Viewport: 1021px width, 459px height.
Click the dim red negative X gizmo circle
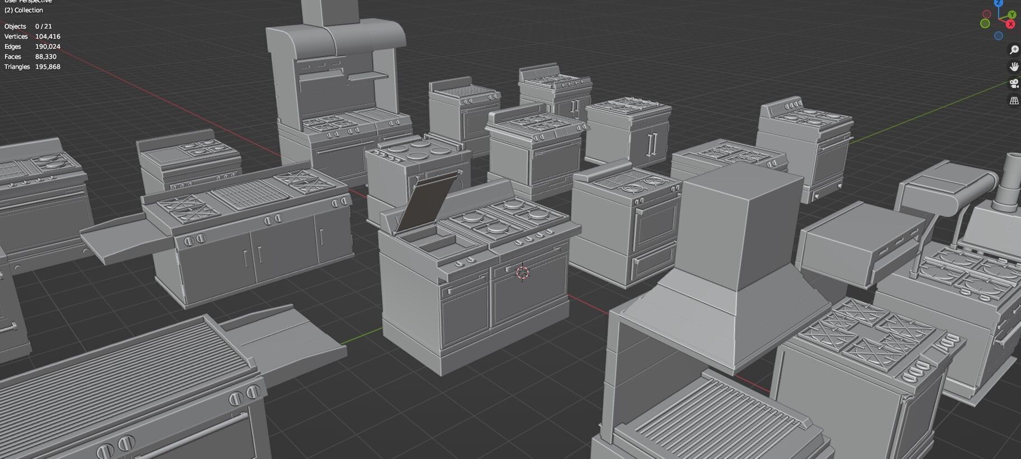coord(986,14)
